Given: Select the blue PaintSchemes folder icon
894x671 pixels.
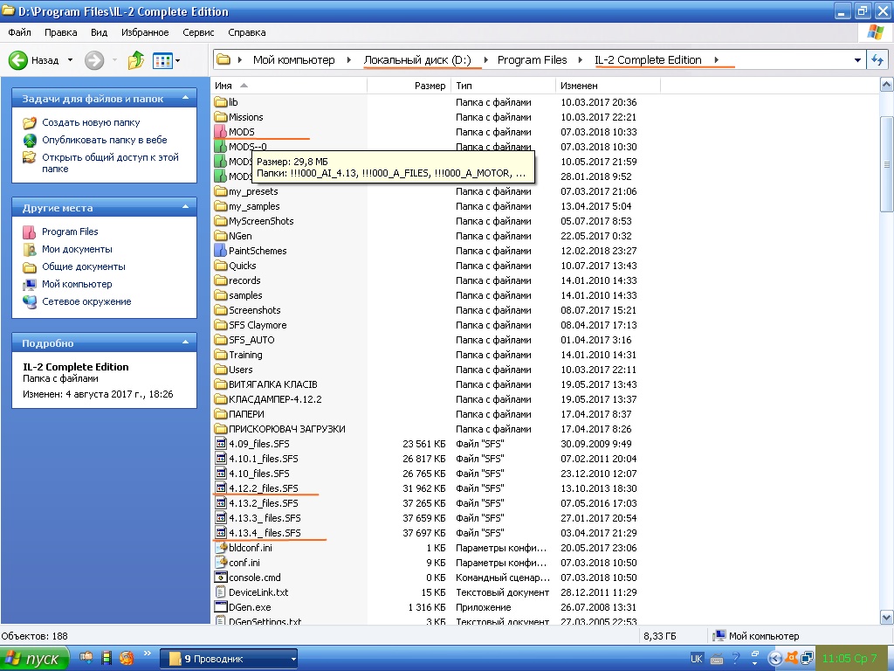Looking at the screenshot, I should [221, 251].
